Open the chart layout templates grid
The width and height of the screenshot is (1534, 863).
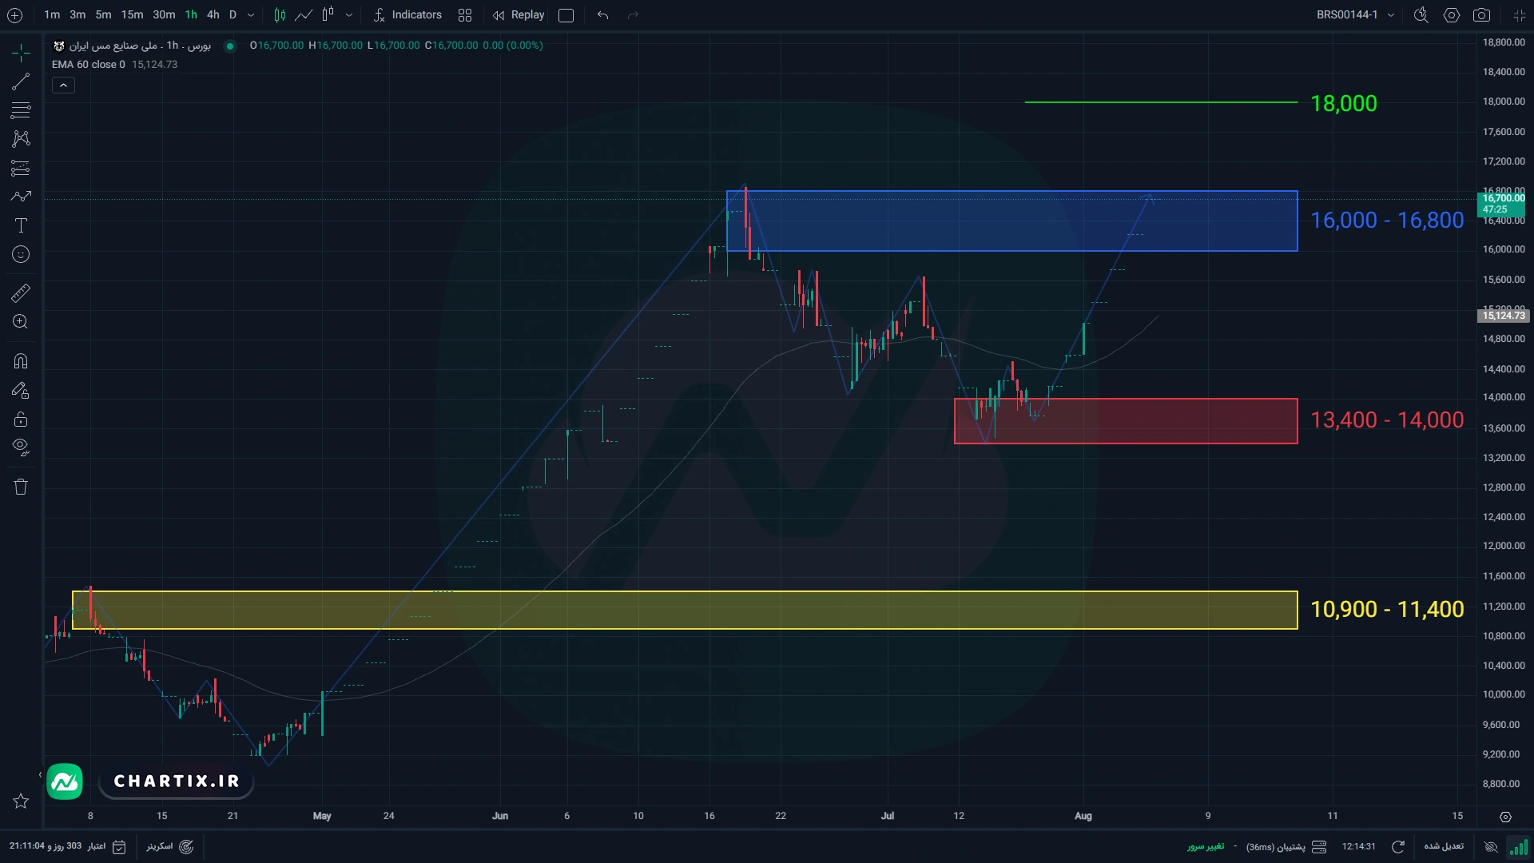465,15
